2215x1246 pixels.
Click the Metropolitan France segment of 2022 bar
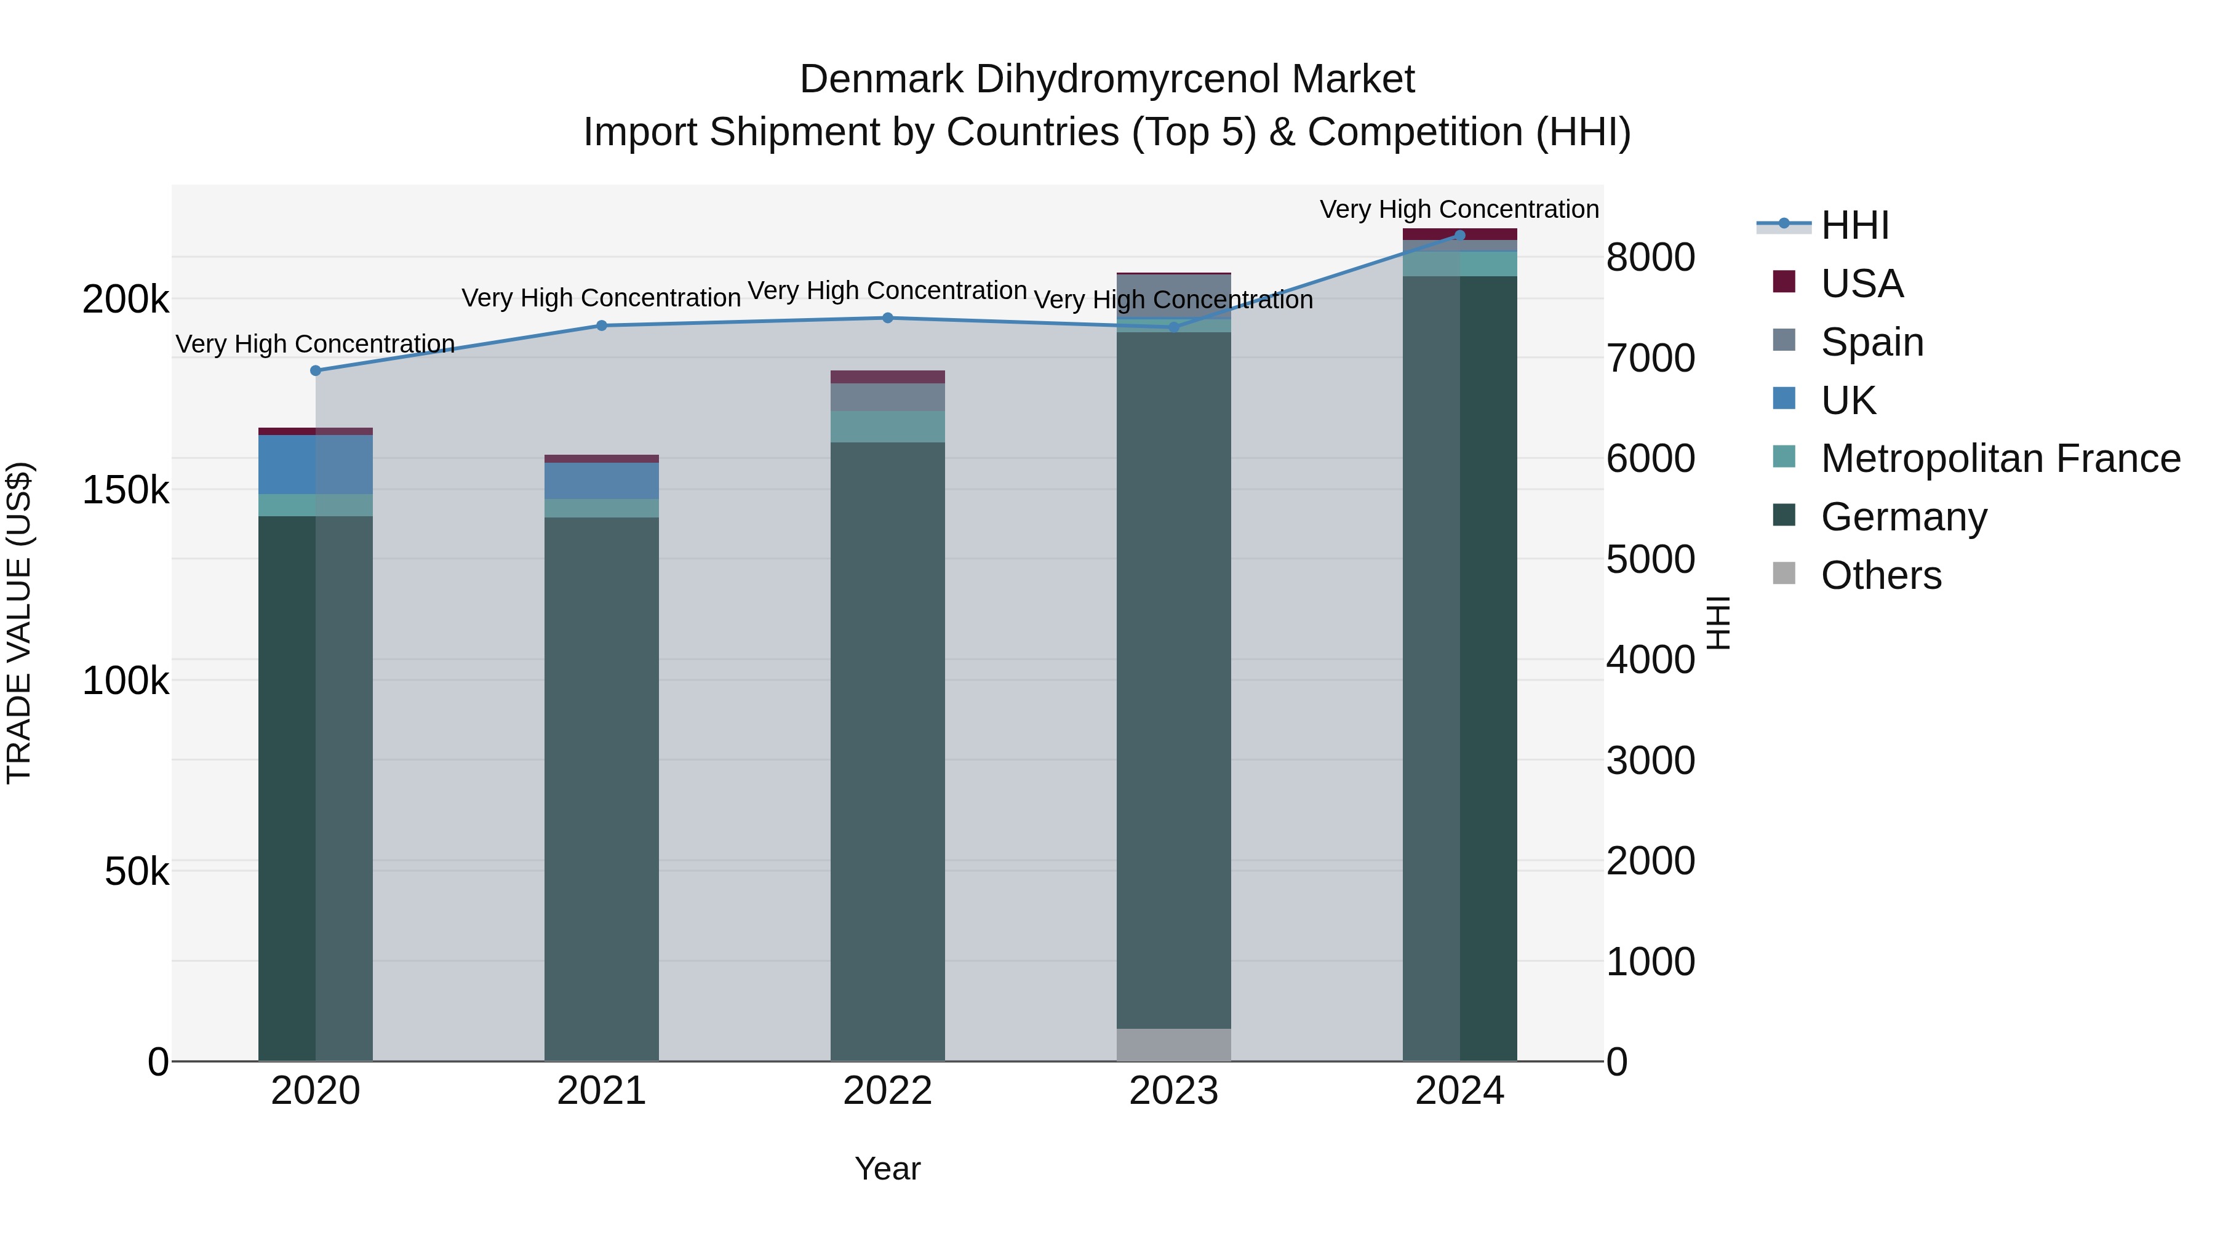tap(888, 426)
